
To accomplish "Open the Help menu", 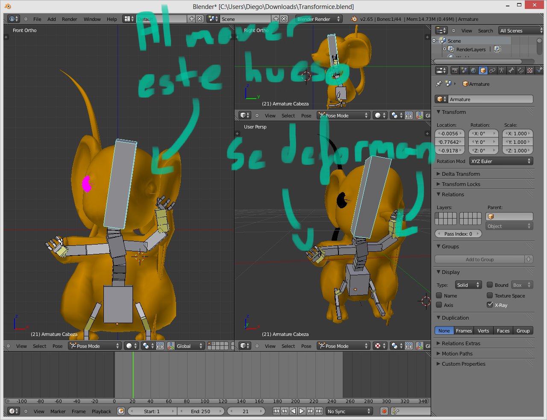I will (x=112, y=19).
